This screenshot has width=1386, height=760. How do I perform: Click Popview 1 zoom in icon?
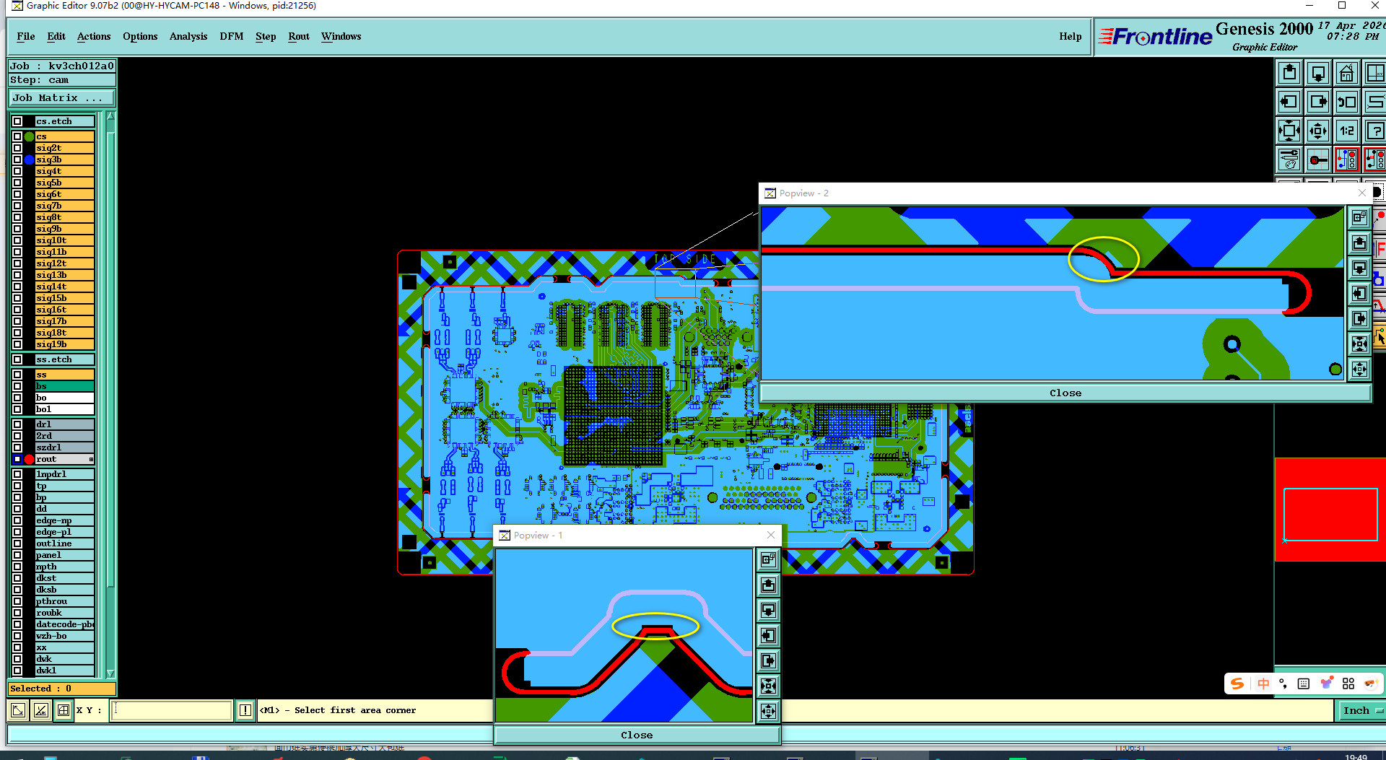[768, 712]
